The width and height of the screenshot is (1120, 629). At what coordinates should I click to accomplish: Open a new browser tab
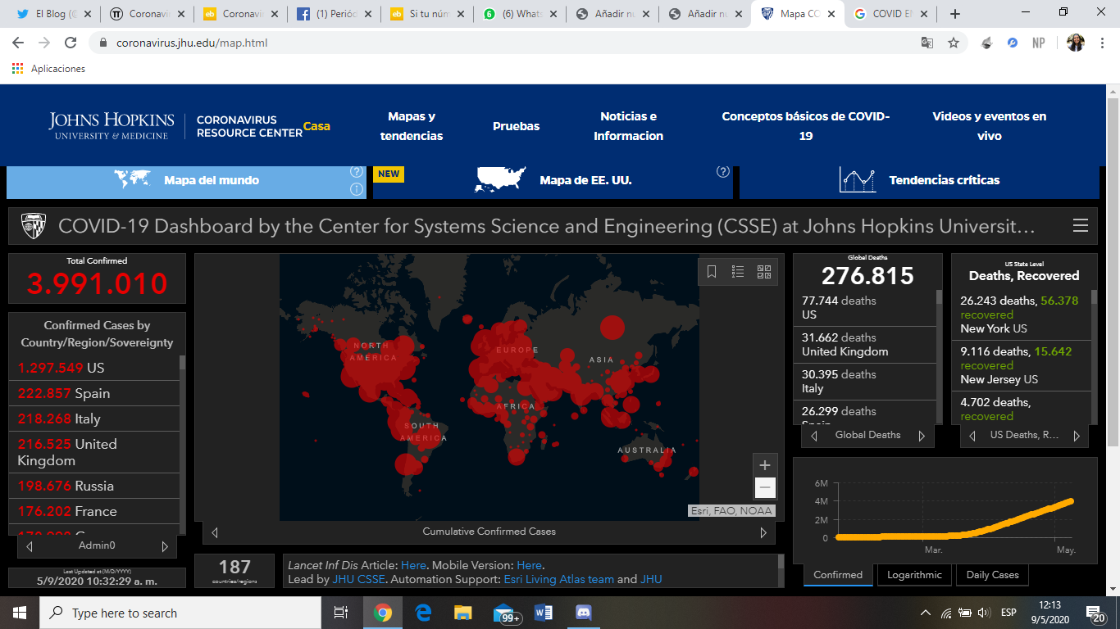coord(954,14)
